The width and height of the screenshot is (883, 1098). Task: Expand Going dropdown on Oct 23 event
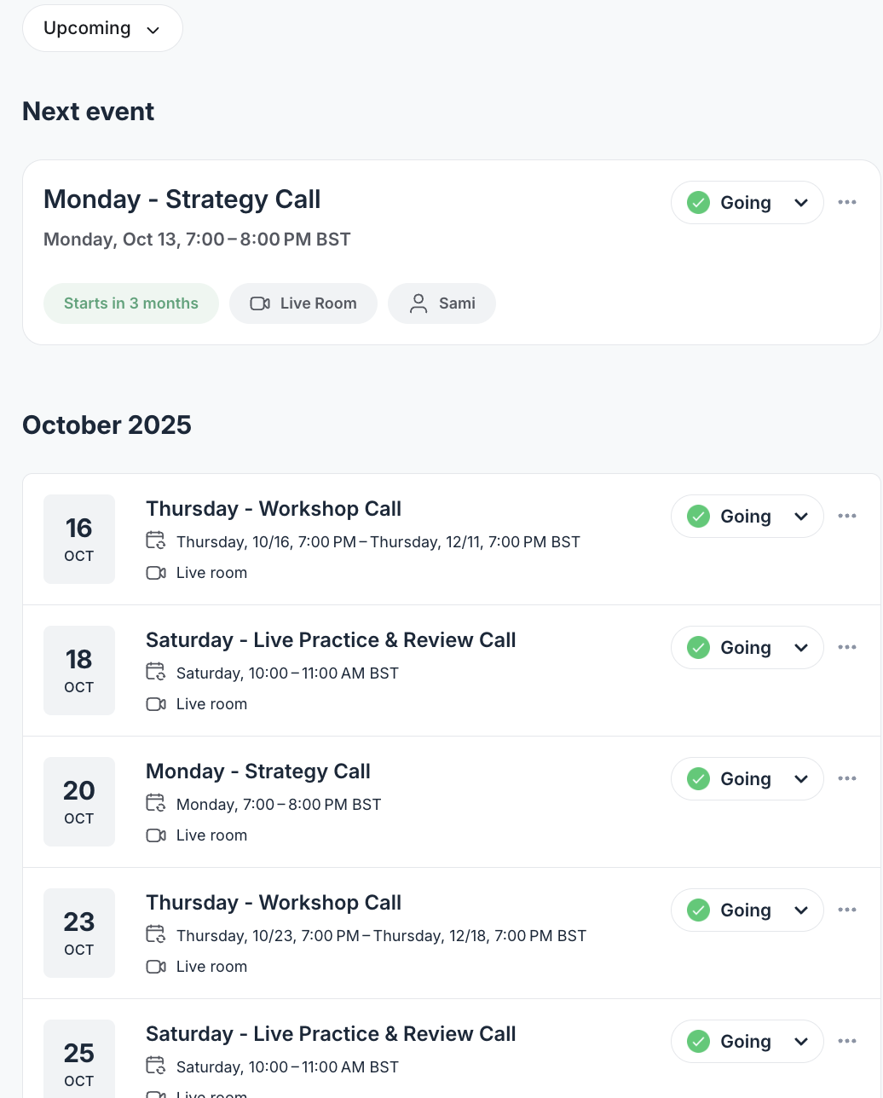coord(801,910)
